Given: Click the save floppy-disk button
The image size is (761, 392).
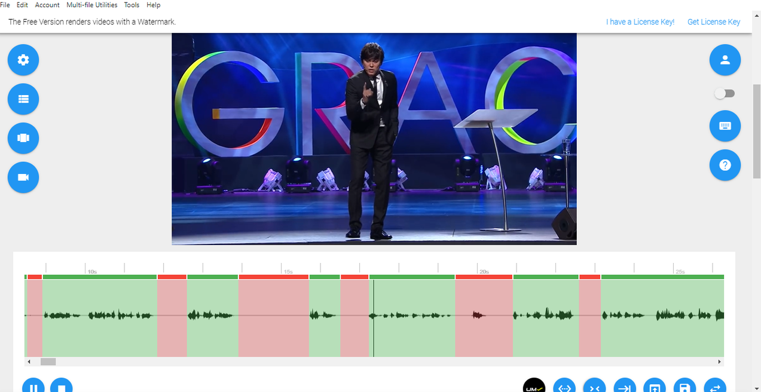Looking at the screenshot, I should click(x=685, y=385).
